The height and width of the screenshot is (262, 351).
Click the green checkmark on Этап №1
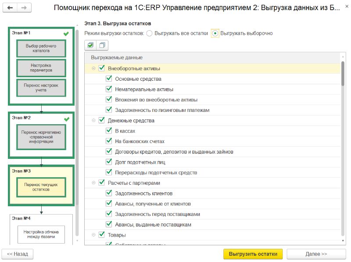click(66, 34)
